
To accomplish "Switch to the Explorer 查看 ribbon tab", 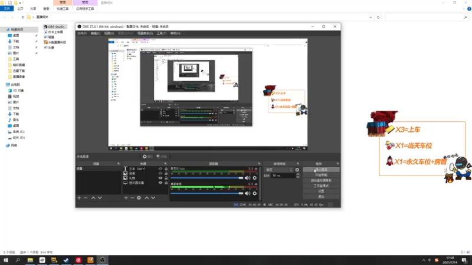I will point(46,9).
